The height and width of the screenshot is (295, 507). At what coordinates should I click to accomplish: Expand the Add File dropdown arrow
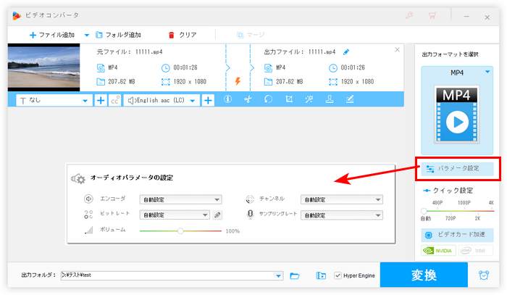tap(87, 35)
